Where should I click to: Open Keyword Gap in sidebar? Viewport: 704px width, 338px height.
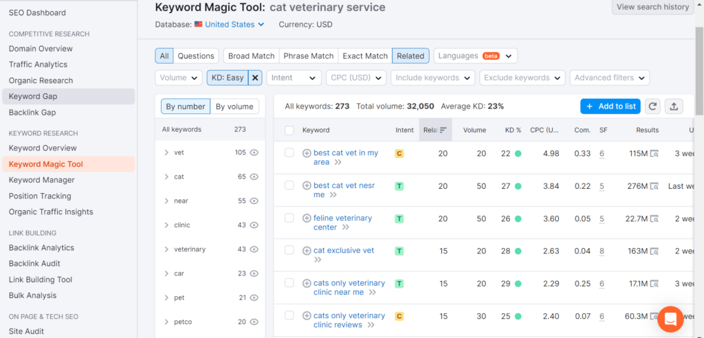tap(68, 96)
